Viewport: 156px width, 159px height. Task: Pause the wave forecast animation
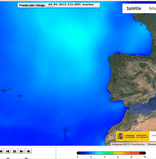click(x=15, y=151)
